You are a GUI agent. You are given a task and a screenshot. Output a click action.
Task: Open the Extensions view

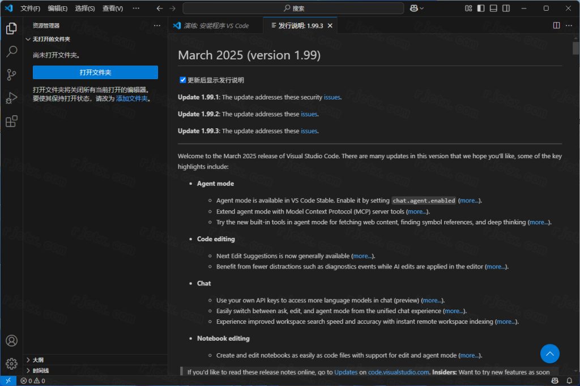click(11, 122)
